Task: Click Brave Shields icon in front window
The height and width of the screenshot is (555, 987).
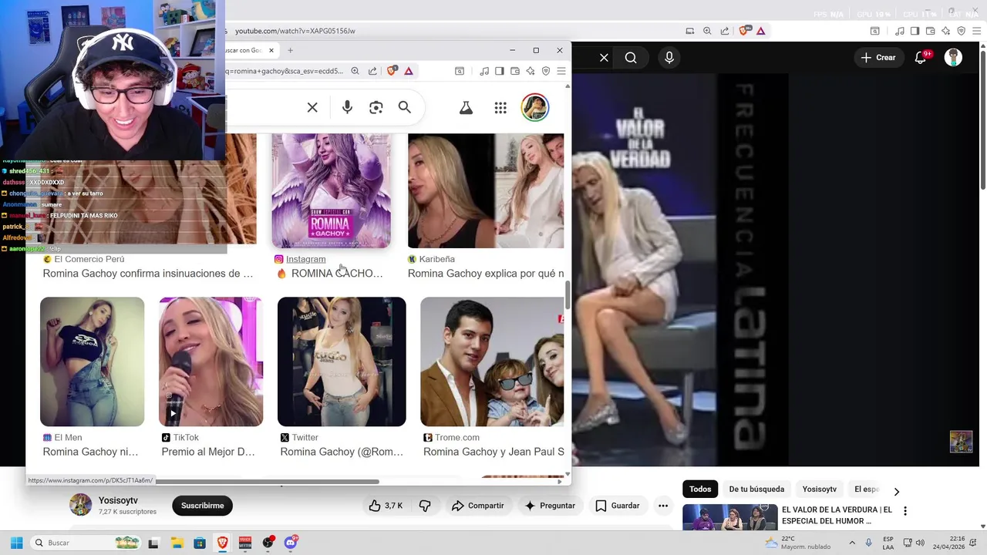Action: (392, 71)
